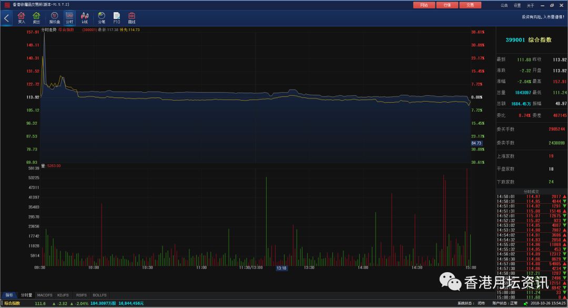Minimize the trading application window

pyautogui.click(x=542, y=5)
